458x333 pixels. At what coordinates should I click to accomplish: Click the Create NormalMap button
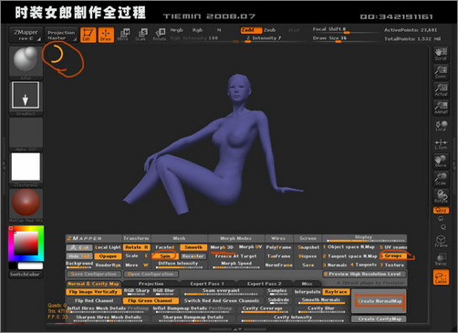click(380, 301)
